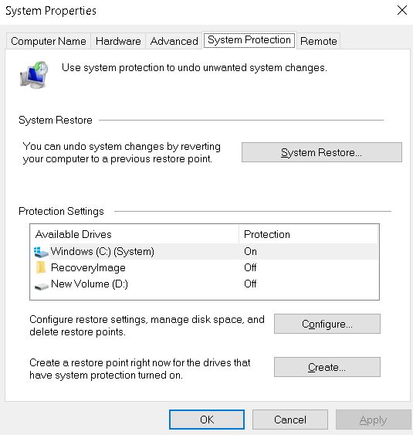Image resolution: width=413 pixels, height=435 pixels.
Task: Switch to the Remote tab
Action: pos(319,41)
